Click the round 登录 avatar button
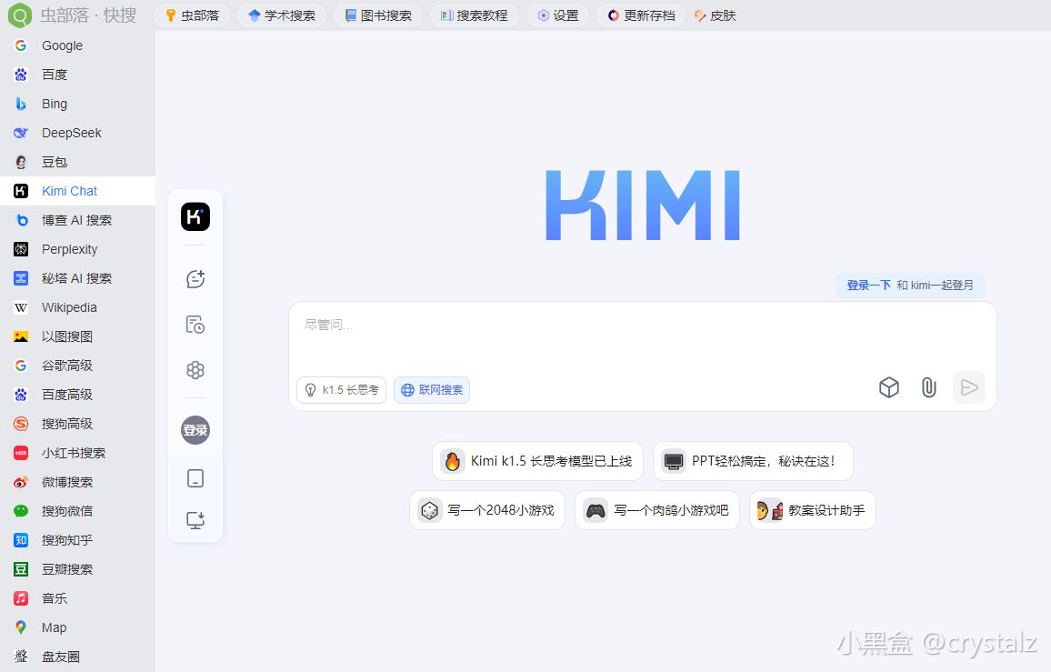The height and width of the screenshot is (672, 1051). 195,430
